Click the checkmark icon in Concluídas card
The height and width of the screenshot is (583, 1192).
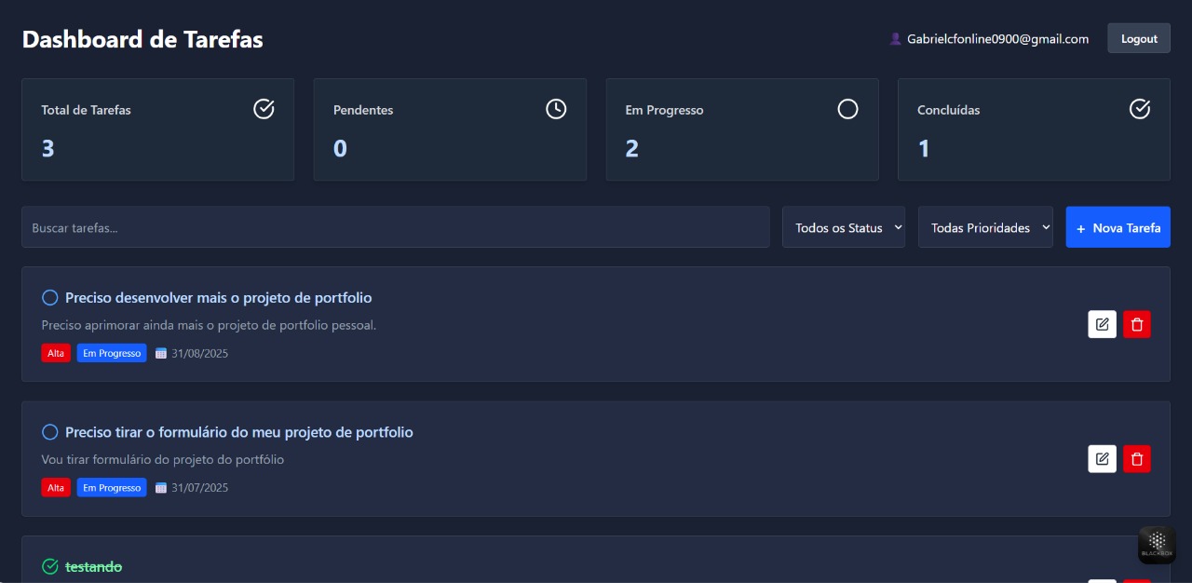tap(1140, 109)
